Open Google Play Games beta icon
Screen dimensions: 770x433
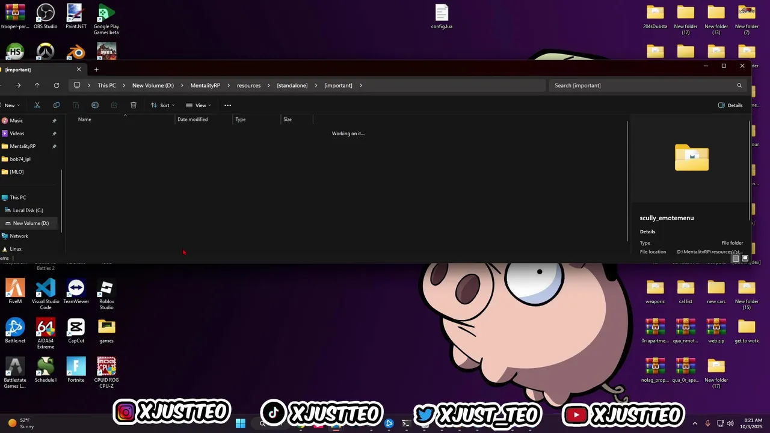pyautogui.click(x=106, y=20)
